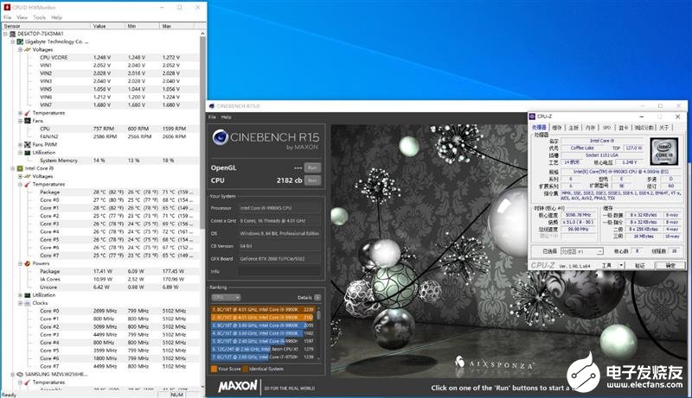Click the Voltages icon under Gigabyte Technology
This screenshot has width=692, height=398.
tap(28, 50)
